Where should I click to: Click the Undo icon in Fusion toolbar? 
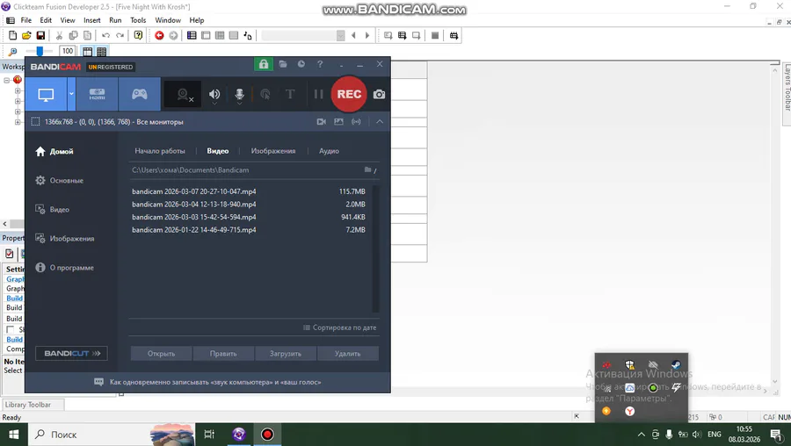[x=105, y=35]
